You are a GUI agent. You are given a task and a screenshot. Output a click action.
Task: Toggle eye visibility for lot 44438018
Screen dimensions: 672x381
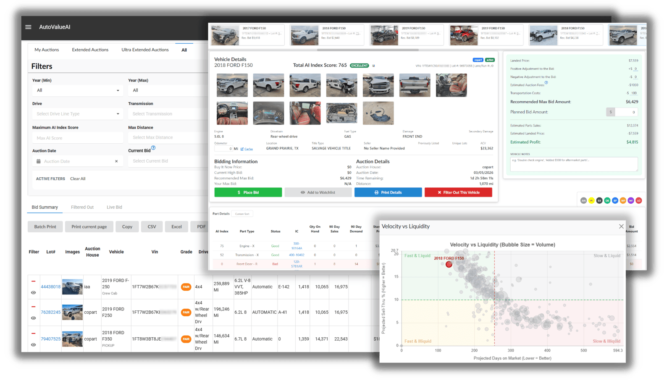tap(33, 293)
